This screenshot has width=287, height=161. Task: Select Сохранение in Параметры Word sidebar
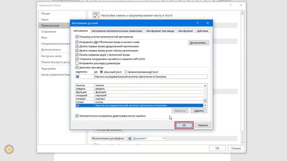click(48, 32)
